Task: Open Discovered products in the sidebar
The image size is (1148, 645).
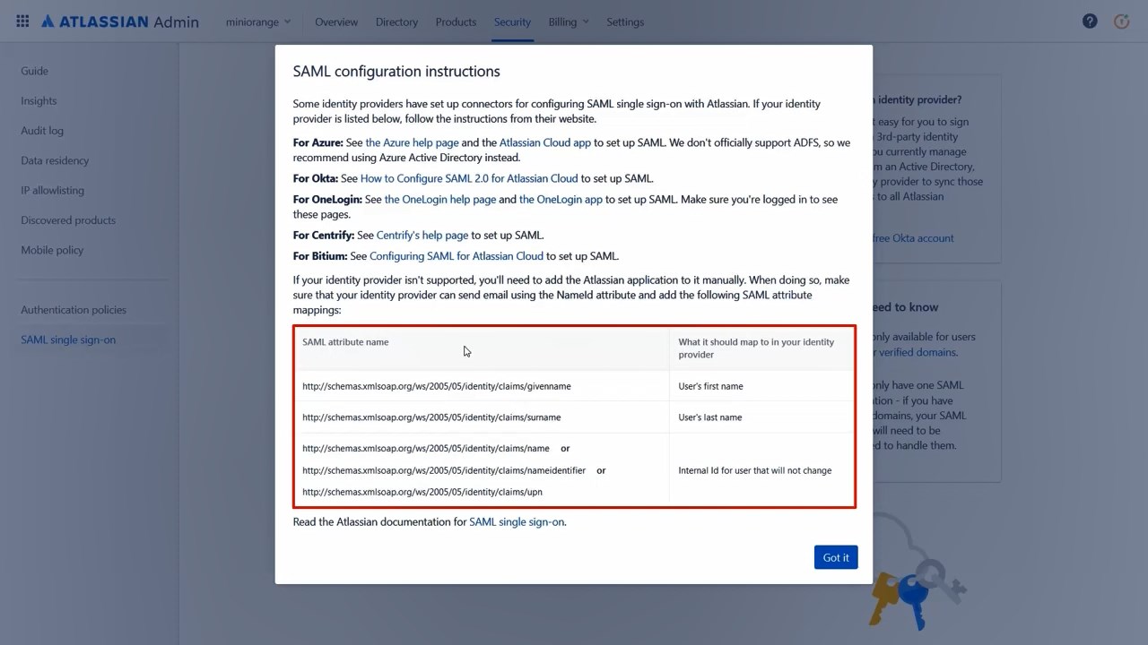Action: 68,219
